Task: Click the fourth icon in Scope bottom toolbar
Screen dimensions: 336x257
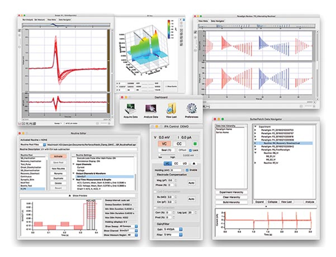Action: tap(31, 124)
